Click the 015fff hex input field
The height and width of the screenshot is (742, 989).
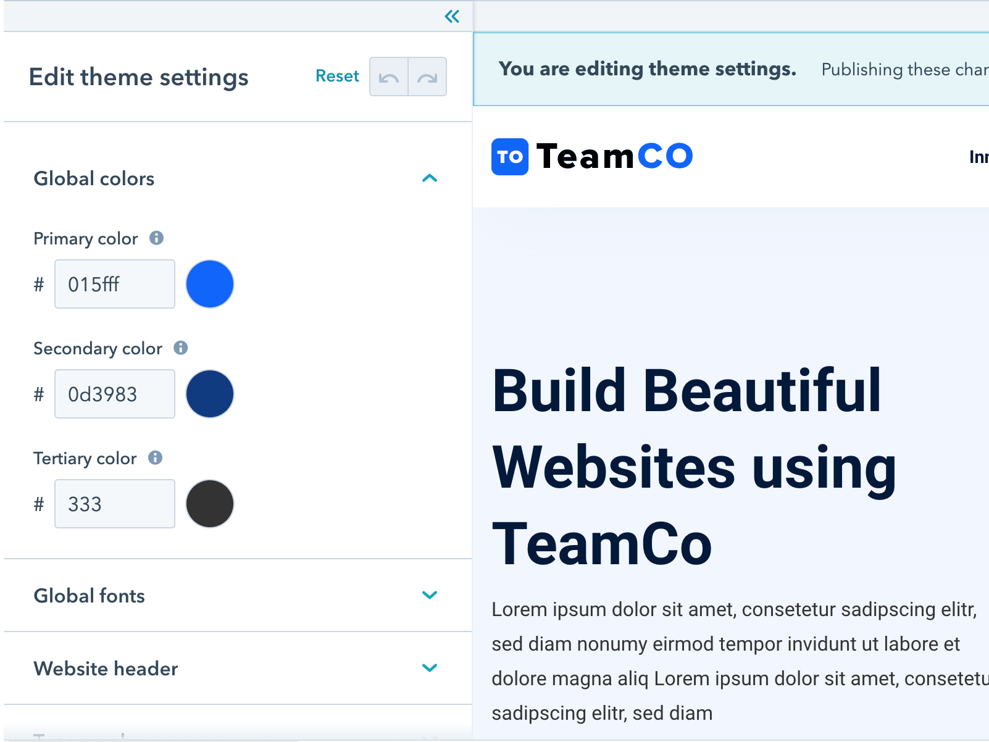point(114,284)
